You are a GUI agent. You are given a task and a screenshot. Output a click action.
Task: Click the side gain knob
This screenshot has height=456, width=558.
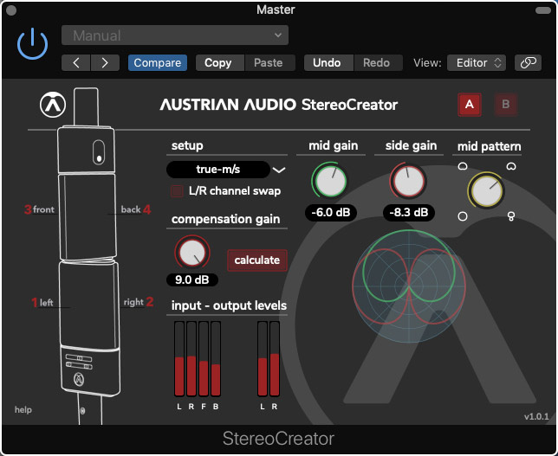click(409, 181)
